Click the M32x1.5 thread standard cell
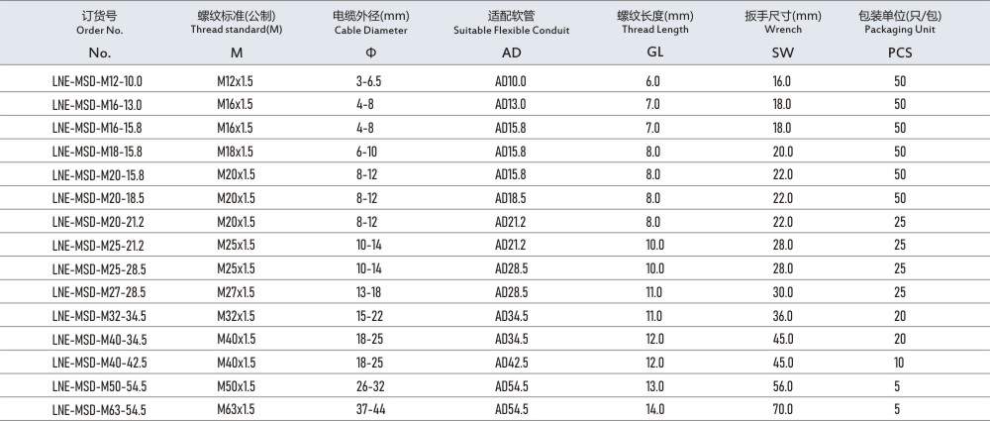The width and height of the screenshot is (990, 421). 236,315
